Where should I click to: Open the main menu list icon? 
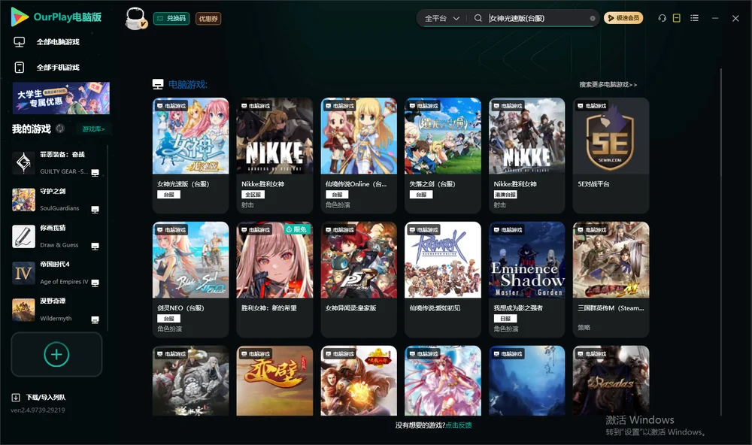pyautogui.click(x=694, y=18)
